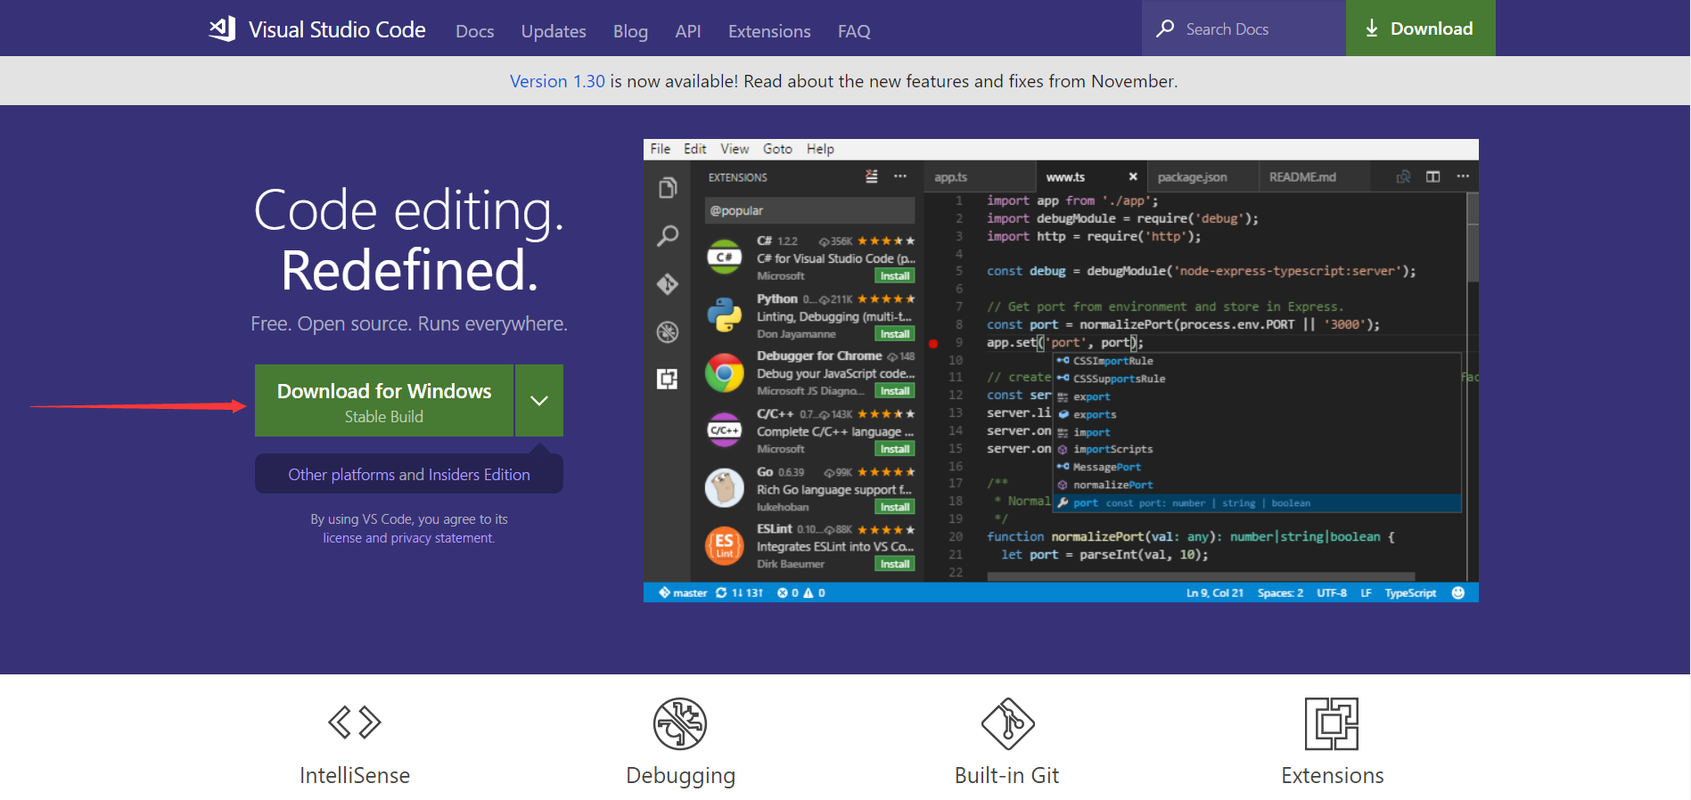Click the Debugging bug icon

(680, 723)
